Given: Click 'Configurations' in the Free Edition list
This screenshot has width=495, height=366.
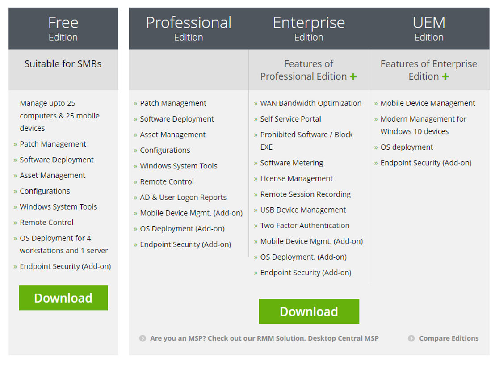Looking at the screenshot, I should [45, 191].
